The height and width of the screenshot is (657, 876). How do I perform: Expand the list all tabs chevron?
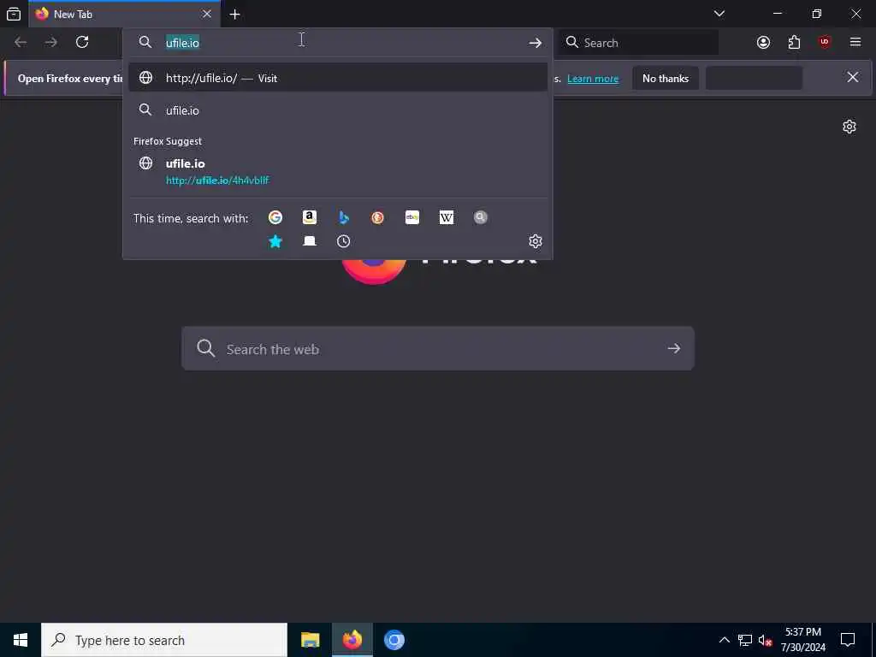(719, 14)
